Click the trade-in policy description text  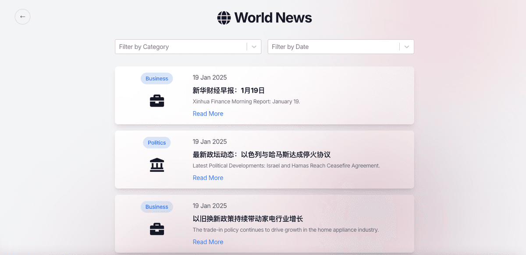[286, 230]
